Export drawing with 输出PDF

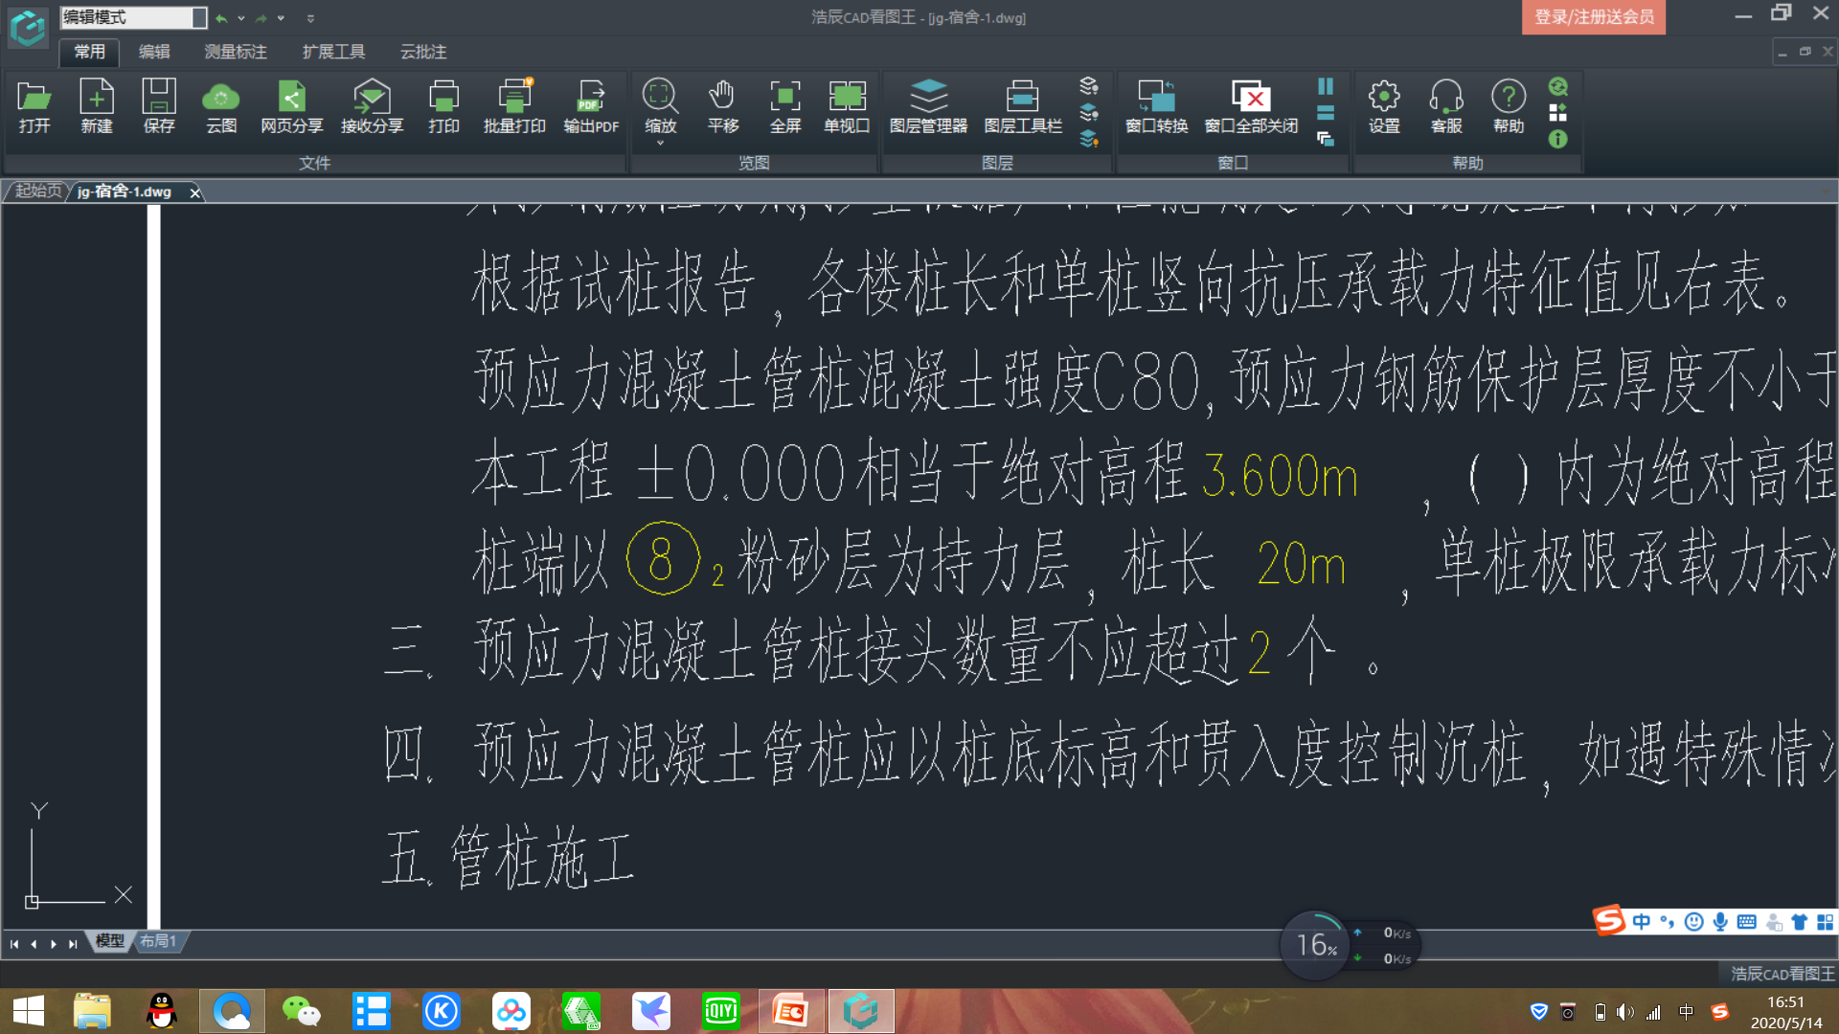pyautogui.click(x=591, y=106)
